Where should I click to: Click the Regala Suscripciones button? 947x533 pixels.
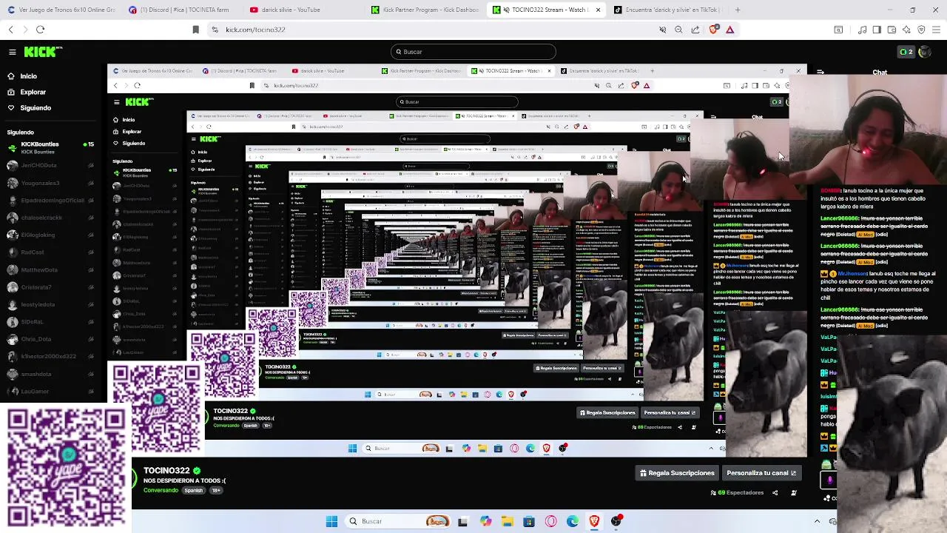click(677, 473)
